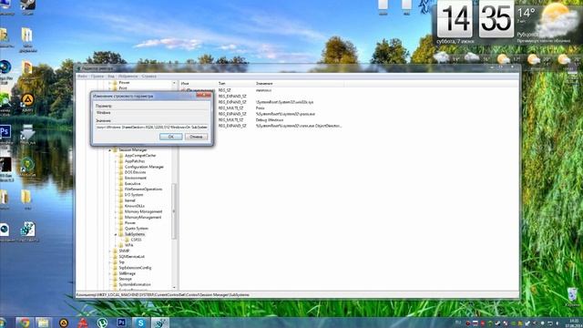The image size is (583, 328).
Task: Select the CSRSS subkey
Action: point(136,240)
